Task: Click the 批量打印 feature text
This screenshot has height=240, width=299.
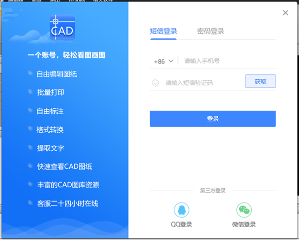Action: tap(51, 92)
